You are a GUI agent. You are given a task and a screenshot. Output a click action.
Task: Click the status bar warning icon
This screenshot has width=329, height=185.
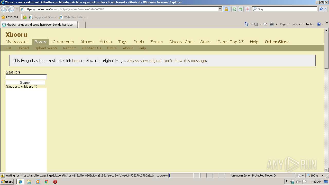click(3, 175)
